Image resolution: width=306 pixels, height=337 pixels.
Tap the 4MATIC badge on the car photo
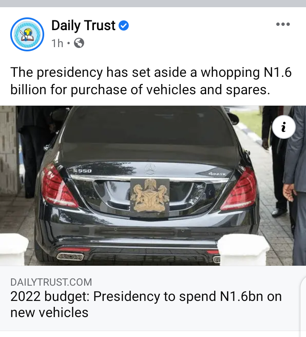217,174
